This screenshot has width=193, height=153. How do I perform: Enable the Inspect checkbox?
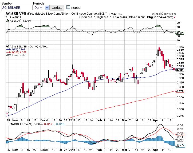[x=68, y=7]
